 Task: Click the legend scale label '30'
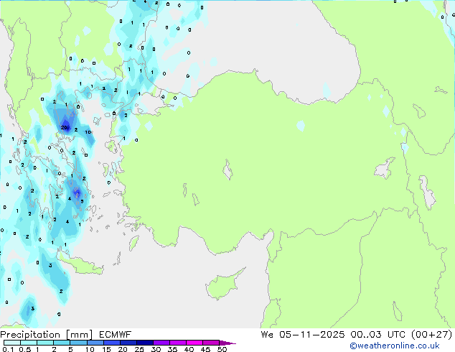click(156, 349)
